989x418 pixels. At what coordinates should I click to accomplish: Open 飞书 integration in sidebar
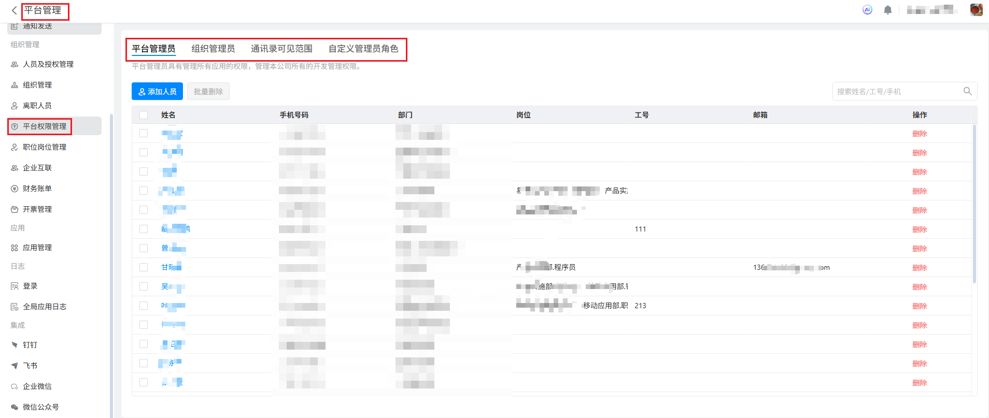(x=30, y=366)
